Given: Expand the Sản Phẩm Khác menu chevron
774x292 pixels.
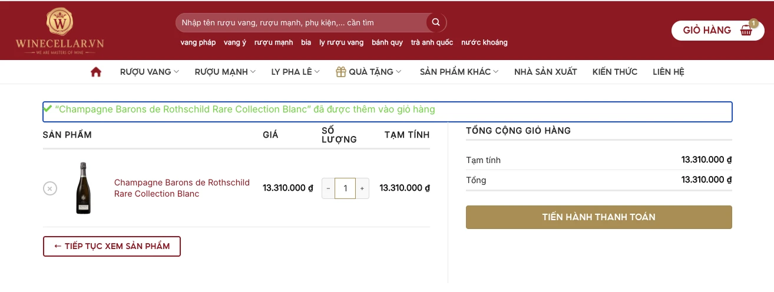Looking at the screenshot, I should click(496, 72).
